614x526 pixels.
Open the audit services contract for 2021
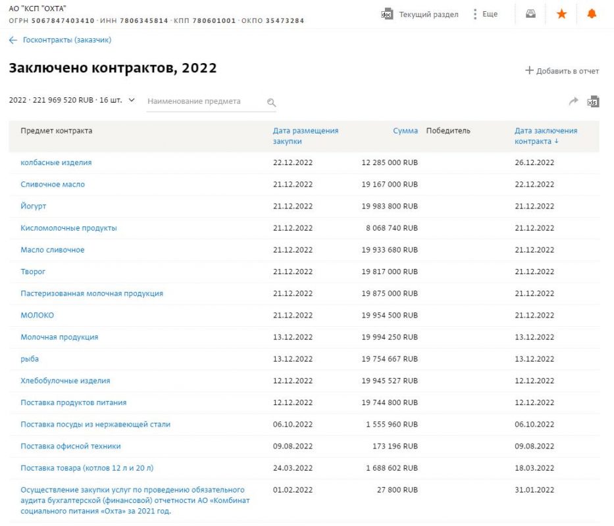132,500
